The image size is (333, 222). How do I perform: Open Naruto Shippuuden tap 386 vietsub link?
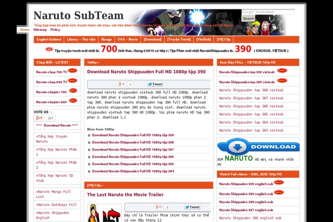point(251,106)
